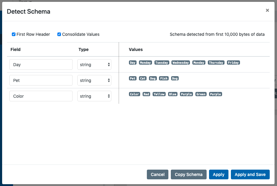
Task: Open the type dropdown for the Day field
Action: 94,64
